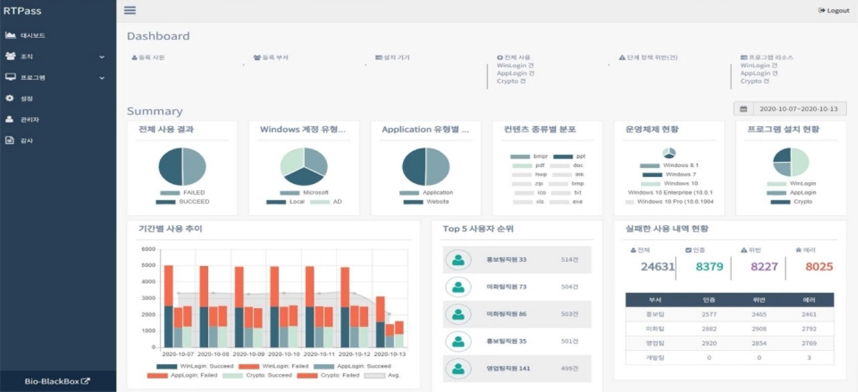Click the 미화팀 row in failure table
858x392 pixels.
pyautogui.click(x=729, y=329)
